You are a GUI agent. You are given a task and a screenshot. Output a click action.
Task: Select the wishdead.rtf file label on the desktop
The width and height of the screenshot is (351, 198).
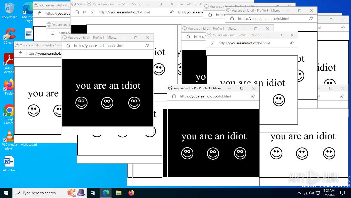click(29, 145)
